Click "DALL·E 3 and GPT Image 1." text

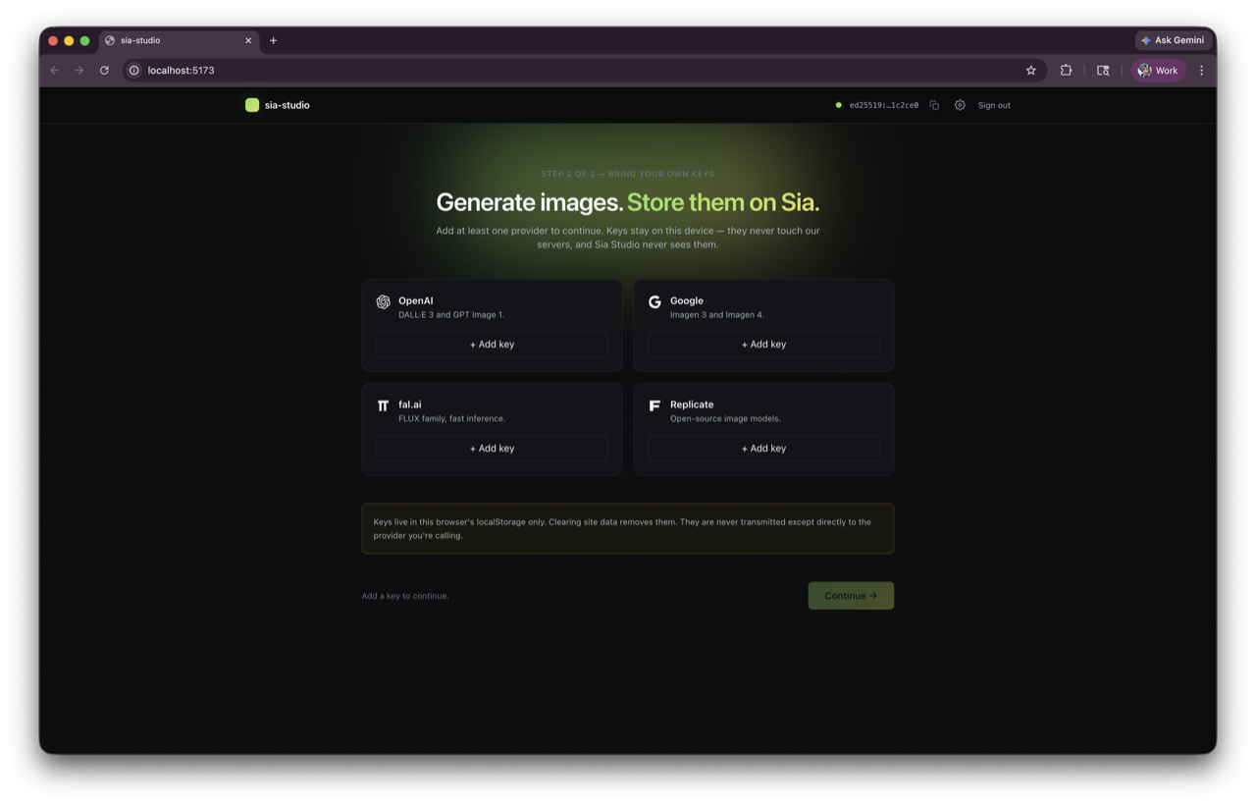pos(451,315)
